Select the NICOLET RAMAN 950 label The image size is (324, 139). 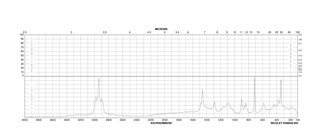coord(284,123)
